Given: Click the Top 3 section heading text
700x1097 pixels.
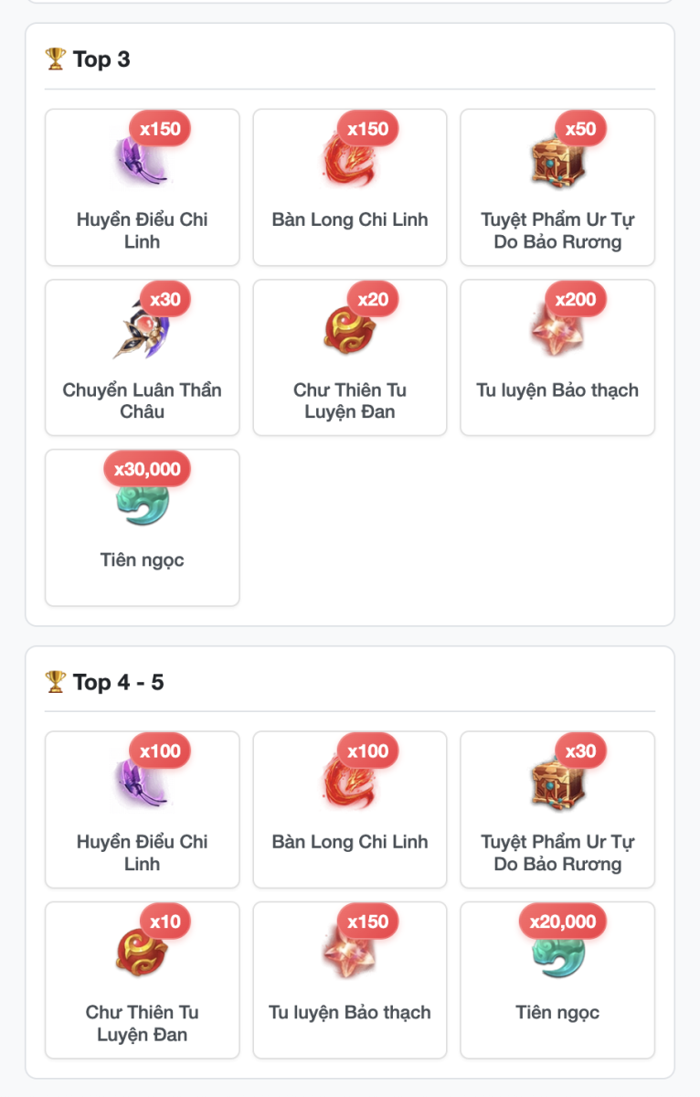Looking at the screenshot, I should coord(101,59).
